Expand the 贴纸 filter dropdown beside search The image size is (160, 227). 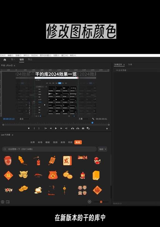coord(103,149)
